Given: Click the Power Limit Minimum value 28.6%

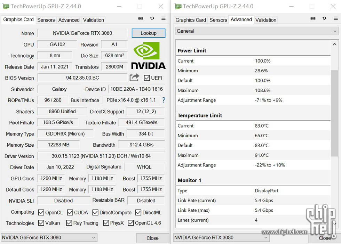Looking at the screenshot, I should click(x=261, y=71).
